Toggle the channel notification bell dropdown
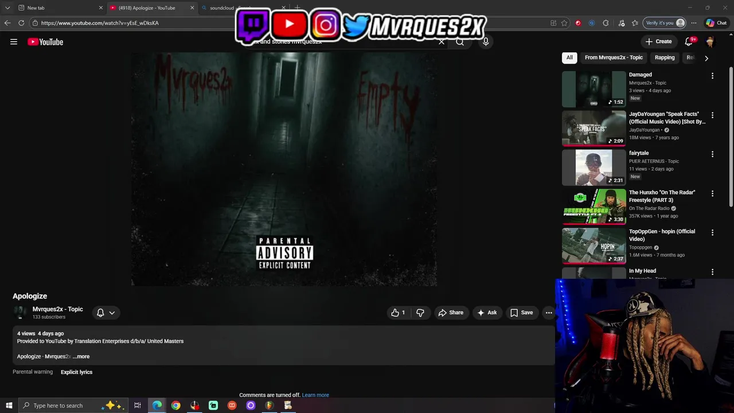 (x=106, y=313)
